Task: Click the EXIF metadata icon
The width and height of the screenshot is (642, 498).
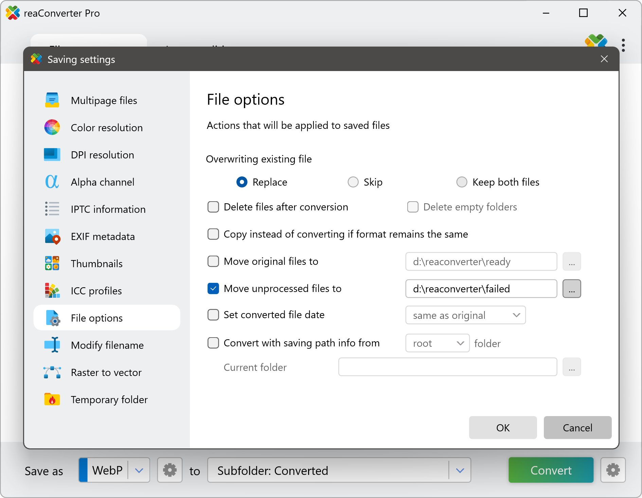Action: point(52,236)
